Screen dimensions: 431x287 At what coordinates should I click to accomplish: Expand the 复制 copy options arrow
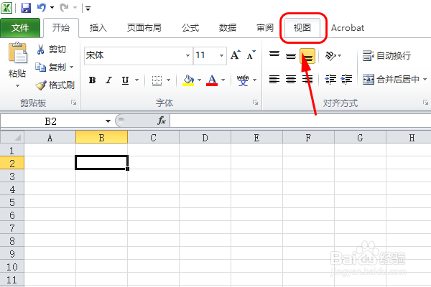coord(72,67)
